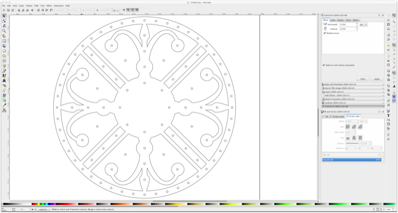The image size is (398, 213).
Task: Select the Spray tool
Action: tap(4, 86)
